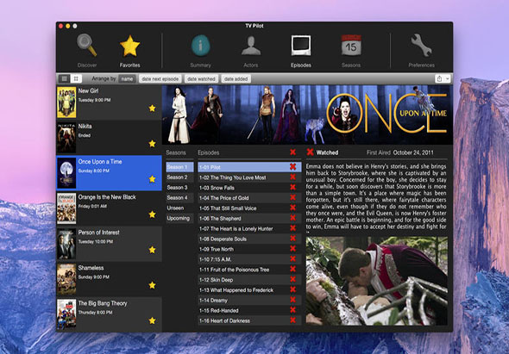Open the Seasons calendar icon

pyautogui.click(x=351, y=45)
